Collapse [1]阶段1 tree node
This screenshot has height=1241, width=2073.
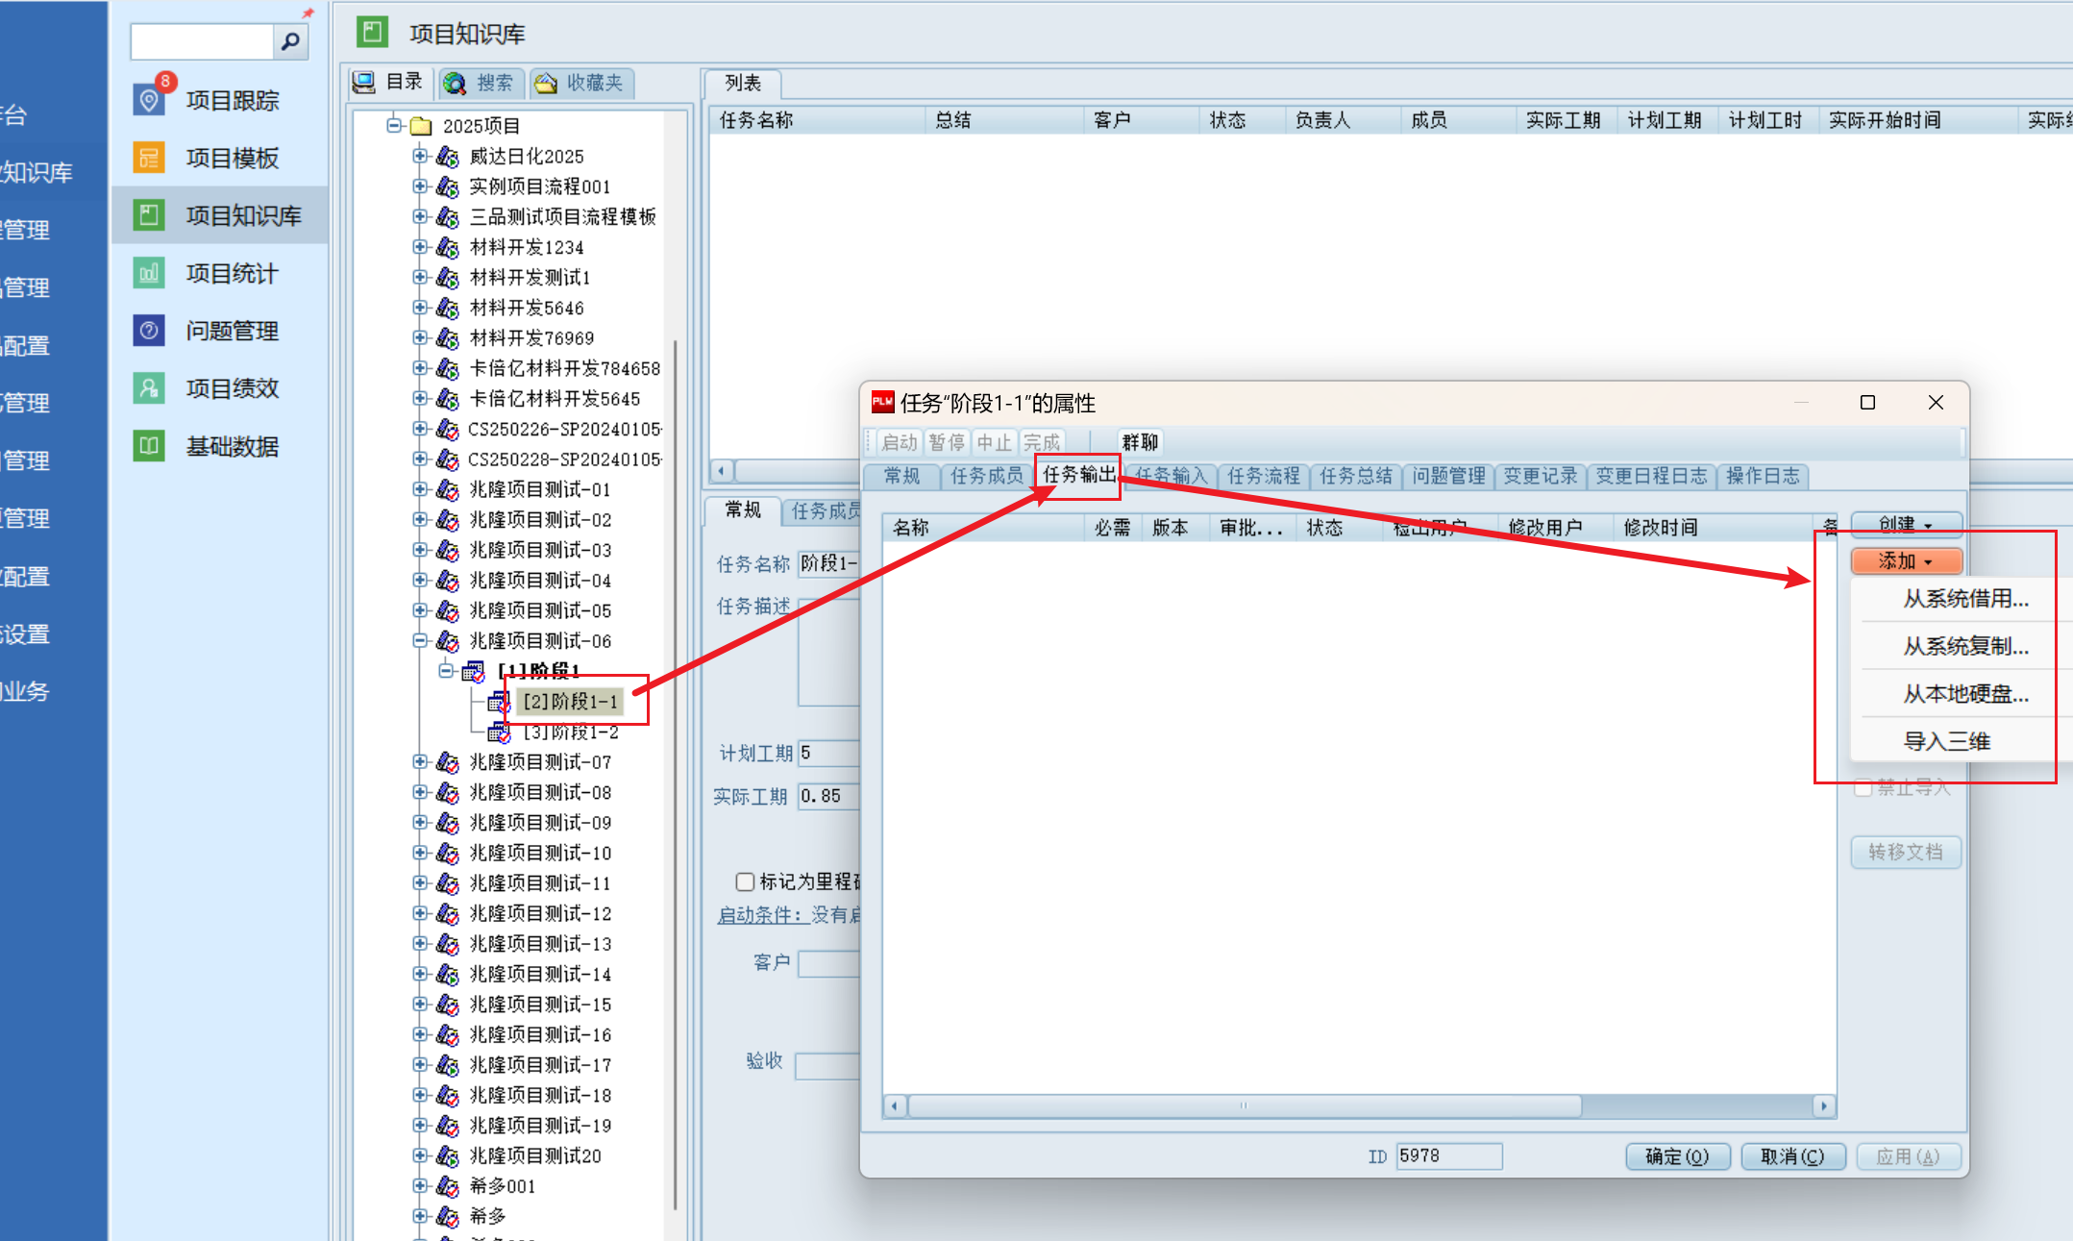pos(446,670)
